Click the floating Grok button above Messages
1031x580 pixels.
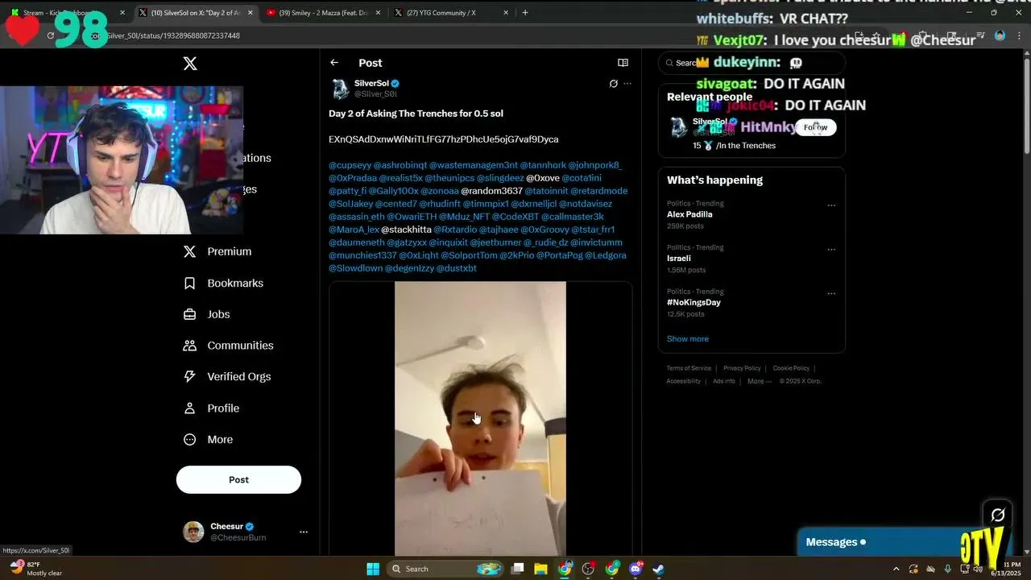coord(998,515)
